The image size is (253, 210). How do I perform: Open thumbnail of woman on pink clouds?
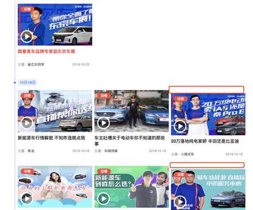click(55, 187)
